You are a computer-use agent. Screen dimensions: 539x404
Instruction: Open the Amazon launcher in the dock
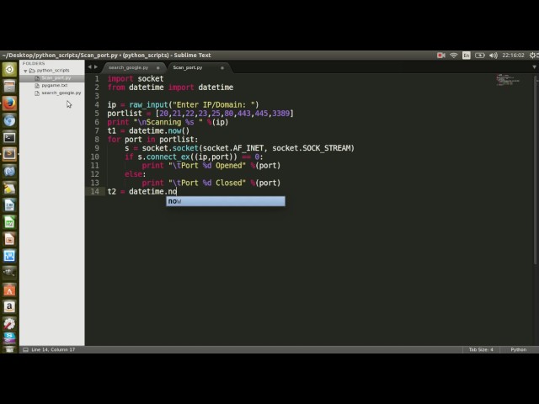click(x=9, y=306)
